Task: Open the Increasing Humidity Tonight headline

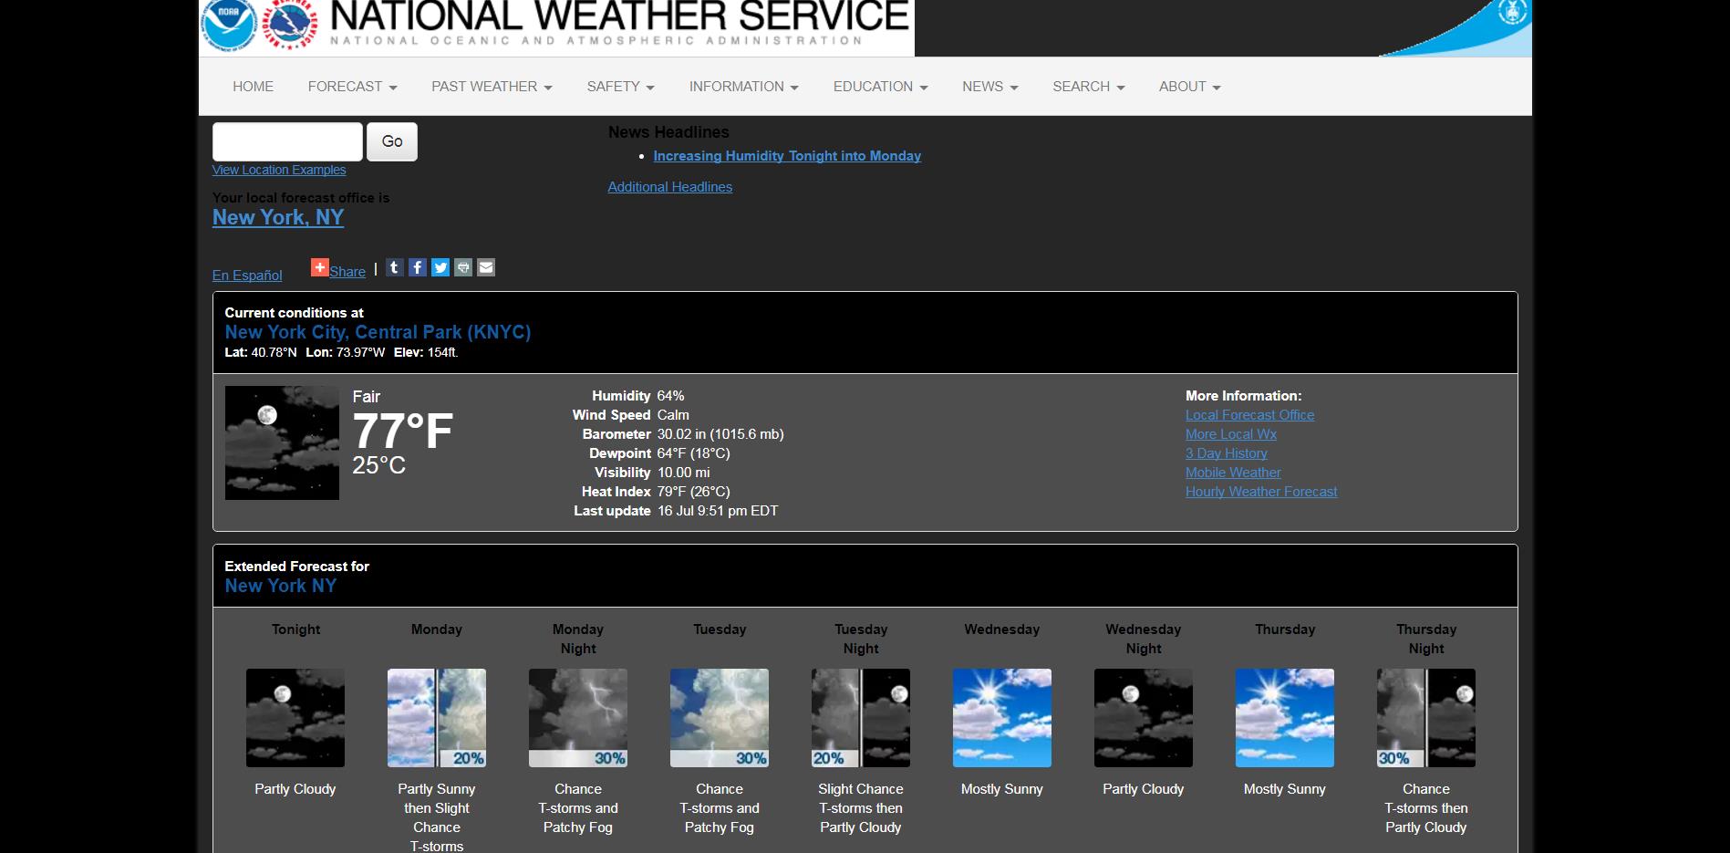Action: click(786, 156)
